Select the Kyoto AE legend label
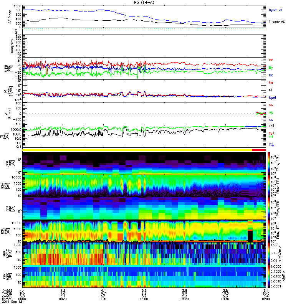Screen dimensions: 288x307 (x=276, y=10)
